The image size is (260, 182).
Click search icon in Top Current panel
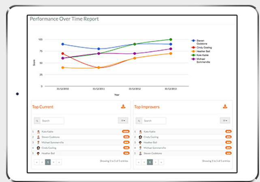pyautogui.click(x=37, y=121)
